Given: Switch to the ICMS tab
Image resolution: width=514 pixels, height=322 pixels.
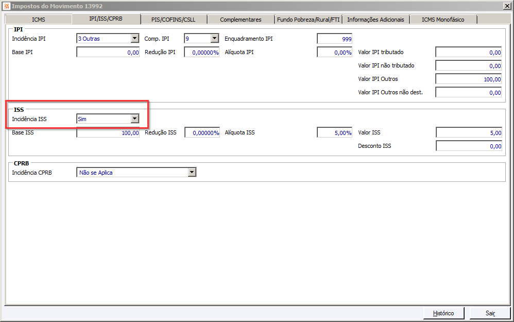Looking at the screenshot, I should click(38, 20).
